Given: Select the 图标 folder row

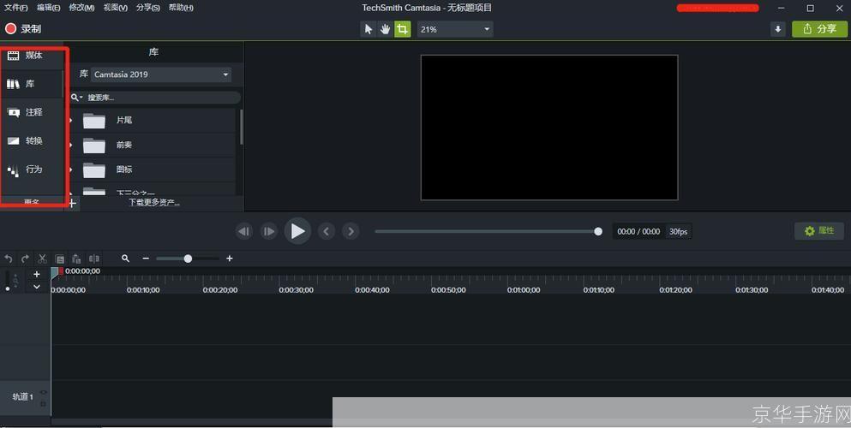Looking at the screenshot, I should tap(152, 169).
